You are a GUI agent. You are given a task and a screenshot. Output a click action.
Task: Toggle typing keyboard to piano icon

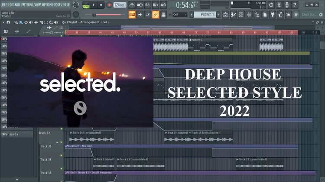(132, 15)
